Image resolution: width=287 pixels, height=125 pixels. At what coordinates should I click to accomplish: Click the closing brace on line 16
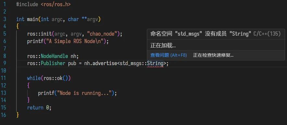tap(18, 115)
